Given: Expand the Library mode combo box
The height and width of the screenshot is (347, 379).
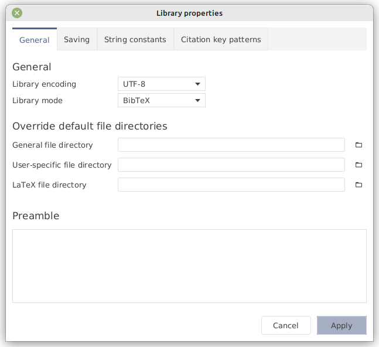Looking at the screenshot, I should click(x=162, y=100).
